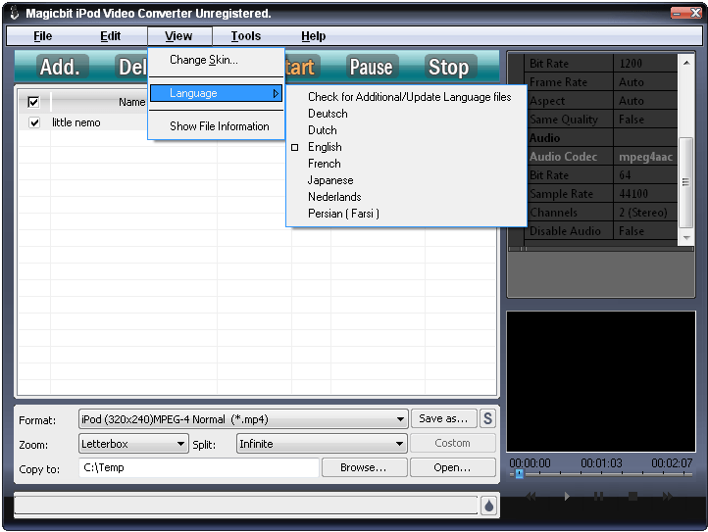Click the Sample Rate 44100 value

click(645, 194)
